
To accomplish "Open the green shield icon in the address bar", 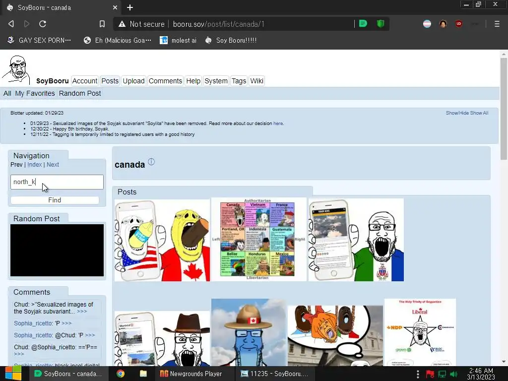I will click(x=381, y=24).
